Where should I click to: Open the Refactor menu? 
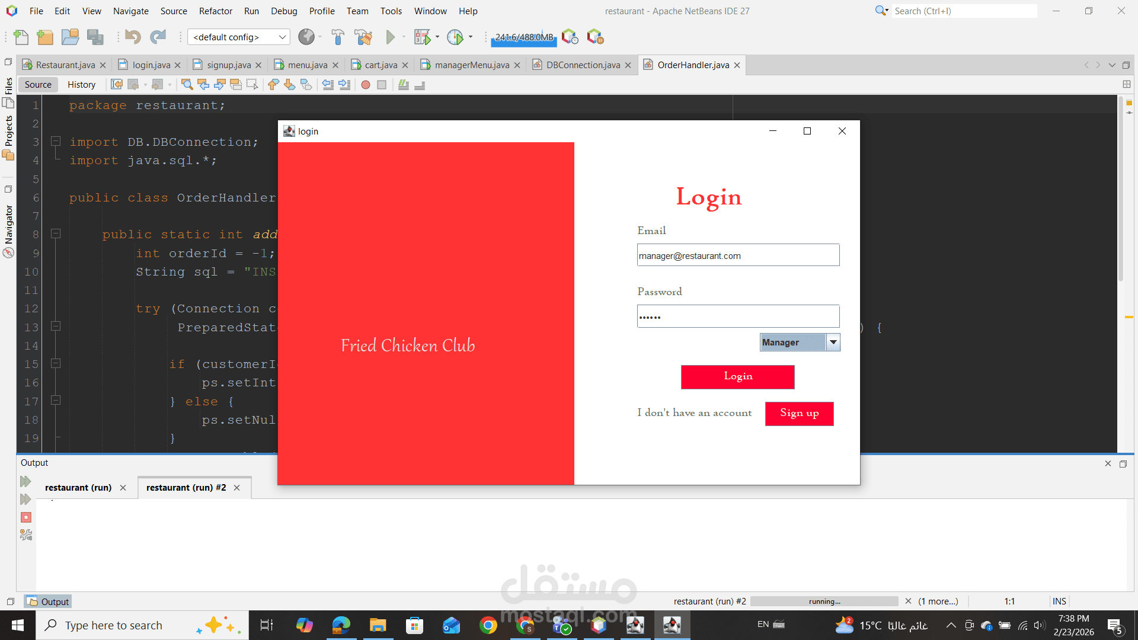pyautogui.click(x=215, y=11)
